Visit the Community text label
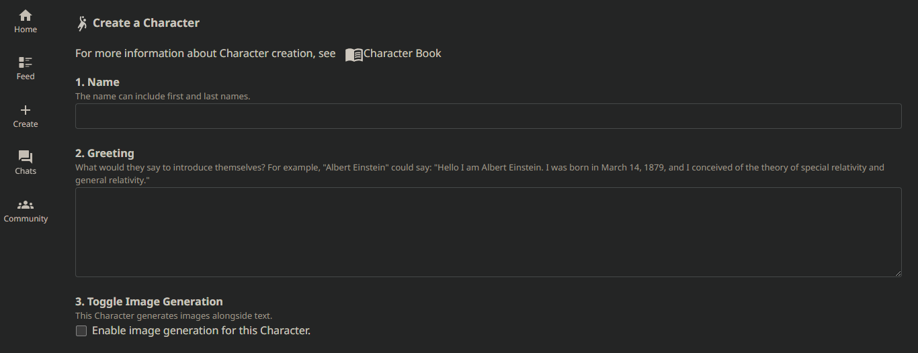The height and width of the screenshot is (353, 918). point(26,219)
